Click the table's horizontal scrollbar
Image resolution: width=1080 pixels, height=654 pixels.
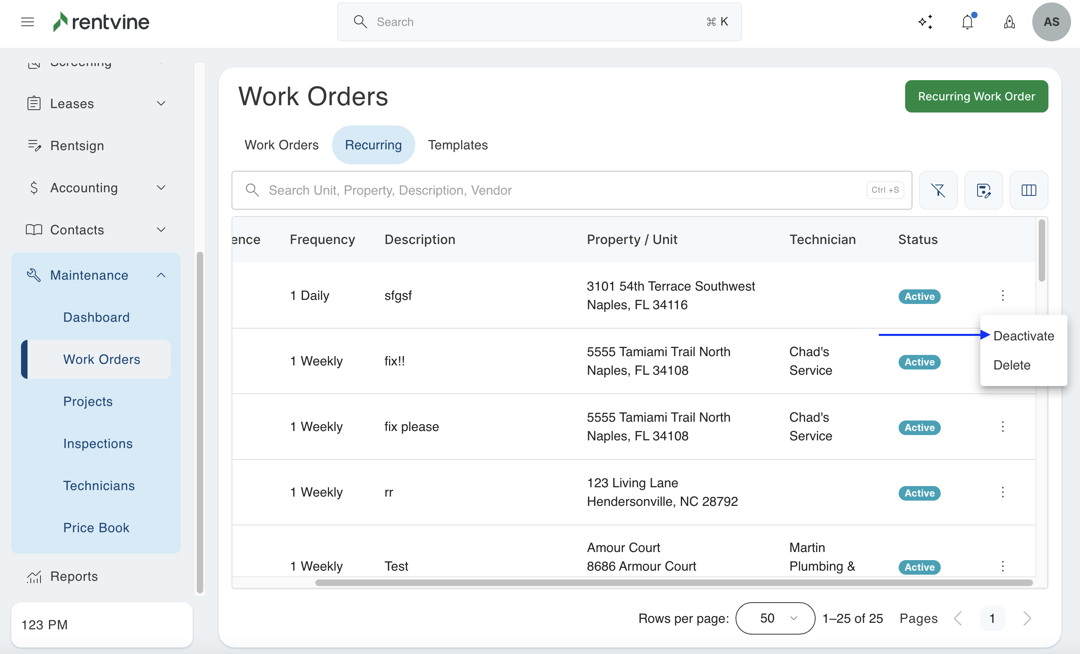click(x=673, y=582)
